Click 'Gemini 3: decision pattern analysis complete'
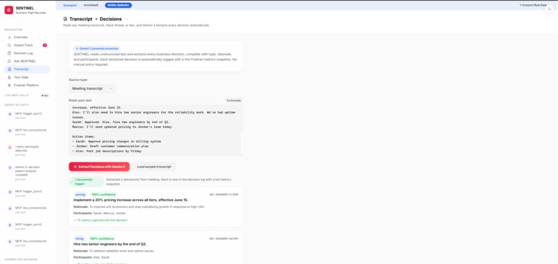The image size is (558, 264). 27,173
